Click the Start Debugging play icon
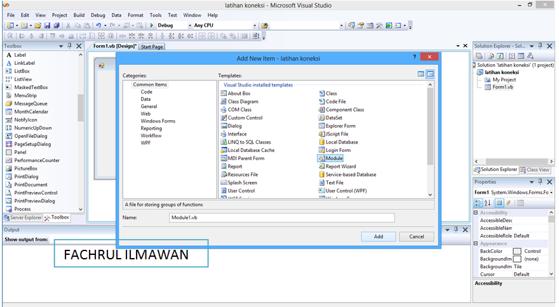The width and height of the screenshot is (559, 307). [x=152, y=25]
